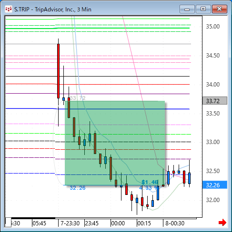Click the 32.00 price scale label

(213, 200)
